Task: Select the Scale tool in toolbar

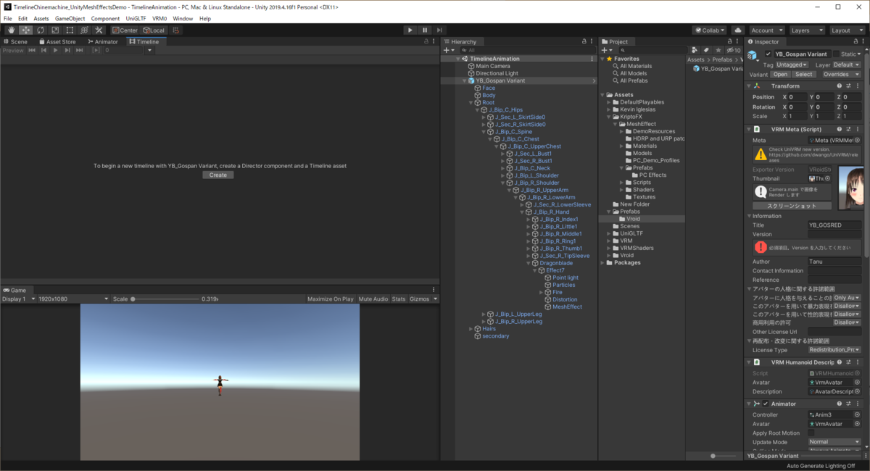Action: click(x=55, y=30)
